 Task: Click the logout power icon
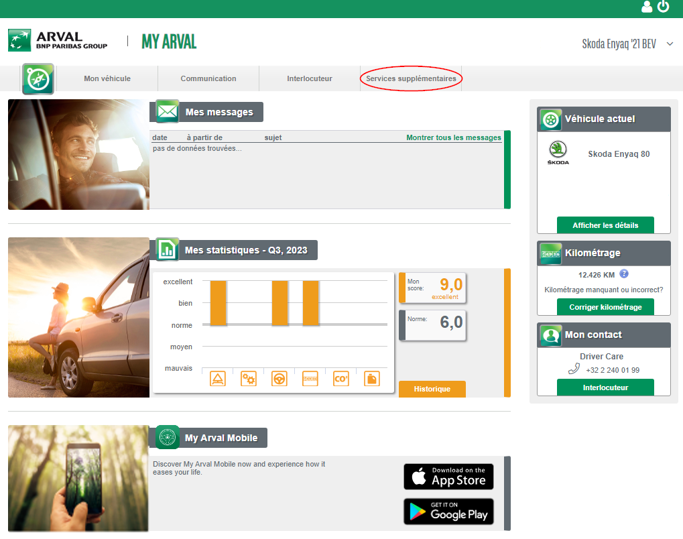pyautogui.click(x=664, y=7)
